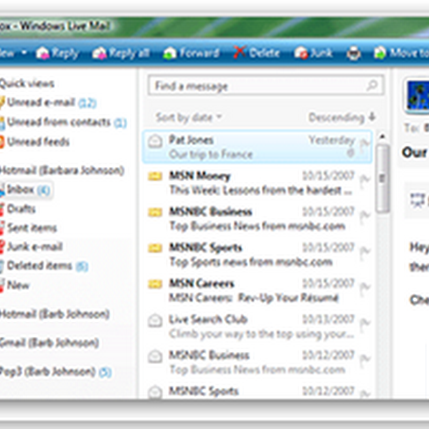Expand the Gmail (Barb Johnson) account
The width and height of the screenshot is (429, 429).
(49, 343)
